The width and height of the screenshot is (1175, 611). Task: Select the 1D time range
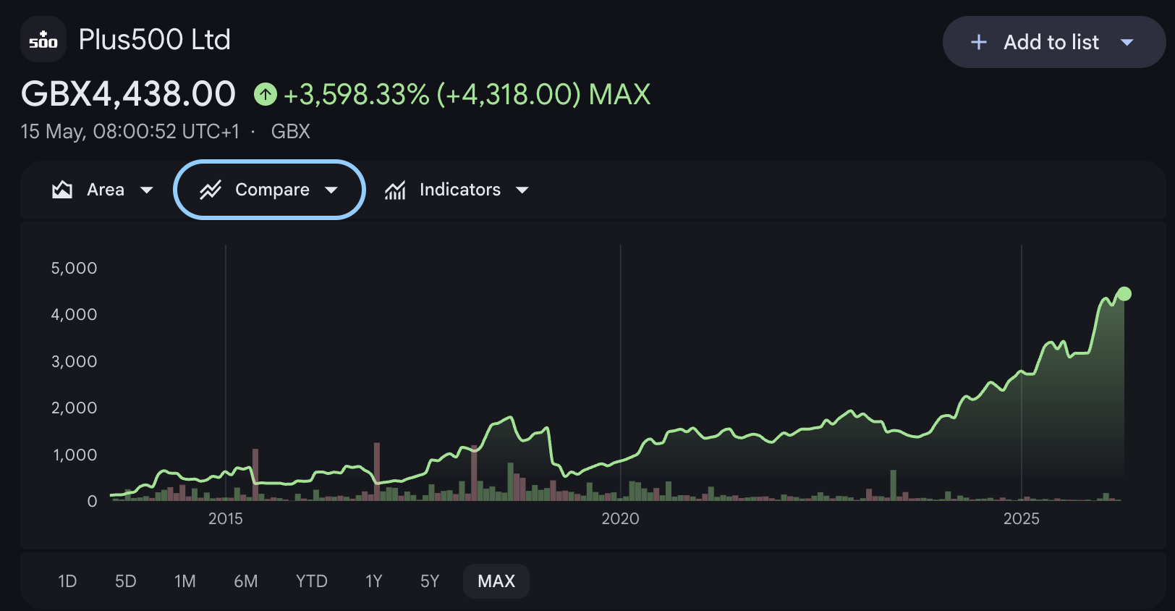[x=67, y=581]
